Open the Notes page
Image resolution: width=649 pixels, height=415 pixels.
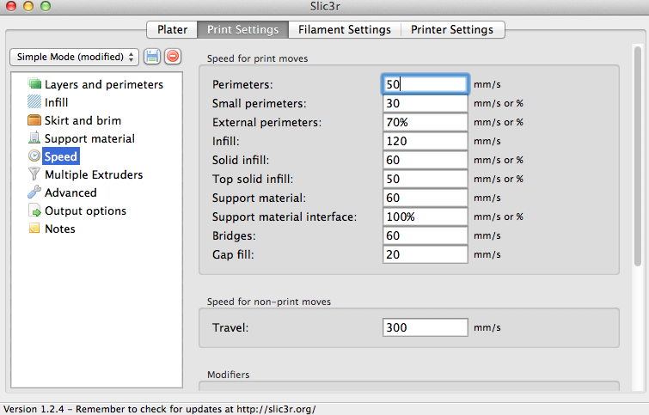(59, 229)
